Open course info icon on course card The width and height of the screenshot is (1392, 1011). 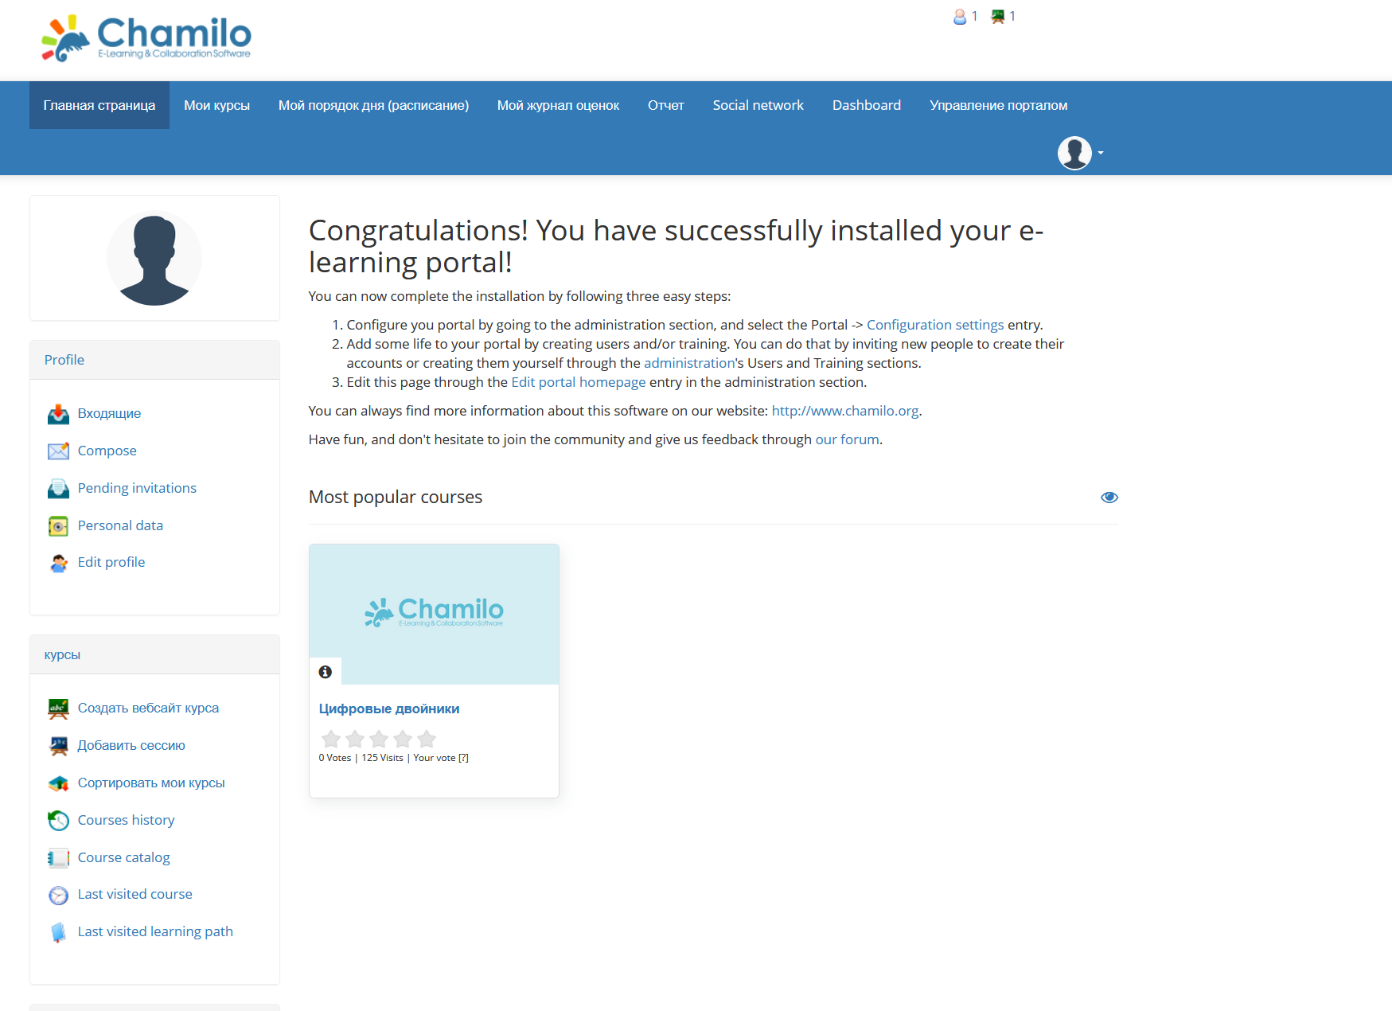325,672
